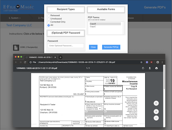Select the All recipient type radio
The height and width of the screenshot is (130, 172).
click(x=49, y=25)
